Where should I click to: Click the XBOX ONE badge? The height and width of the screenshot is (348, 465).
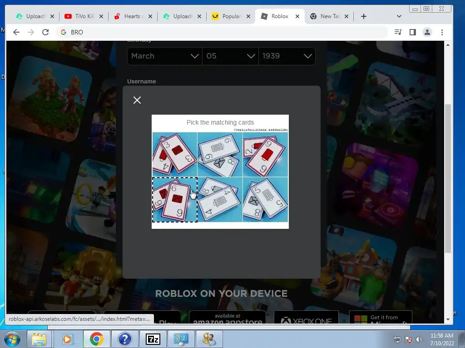306,317
